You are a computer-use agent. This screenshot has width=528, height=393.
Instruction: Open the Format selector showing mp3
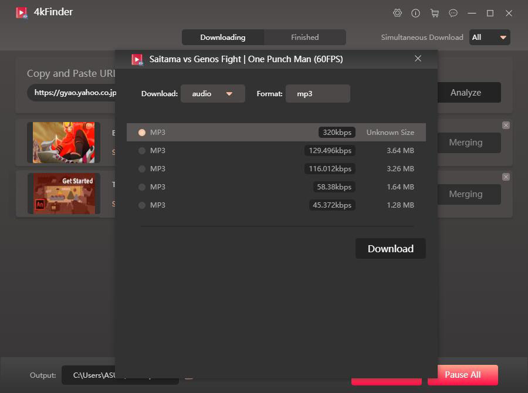pyautogui.click(x=317, y=93)
